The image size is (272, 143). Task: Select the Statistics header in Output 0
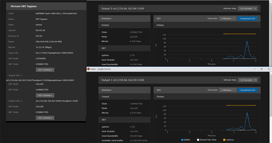(107, 19)
